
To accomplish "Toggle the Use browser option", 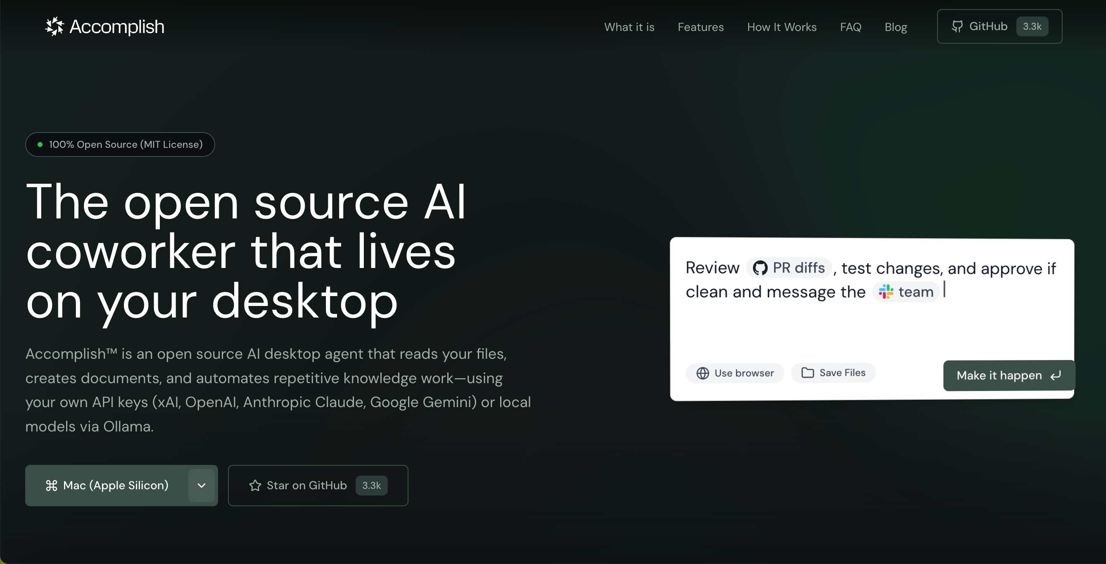I will click(x=735, y=373).
